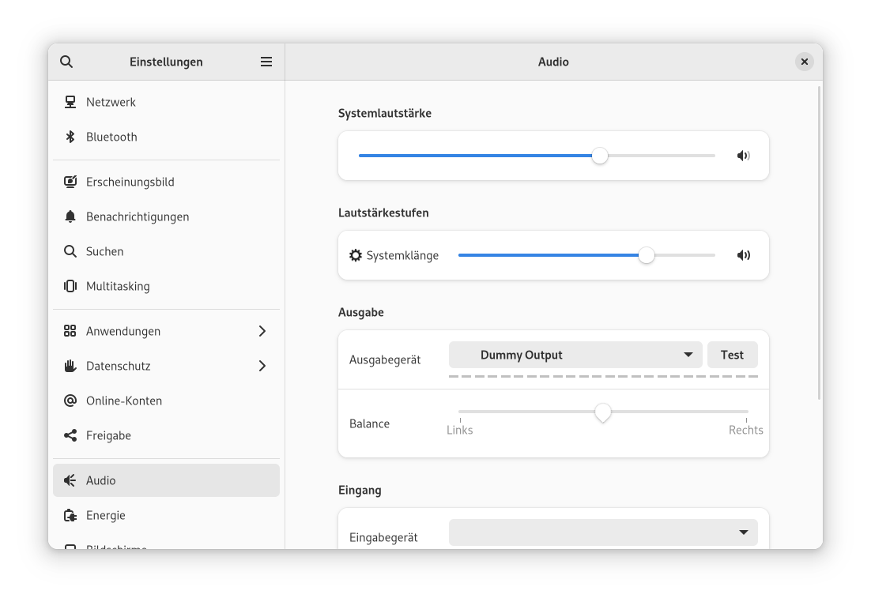Click the vertical scrollbar in the Audio panel
The width and height of the screenshot is (871, 602).
click(x=819, y=243)
